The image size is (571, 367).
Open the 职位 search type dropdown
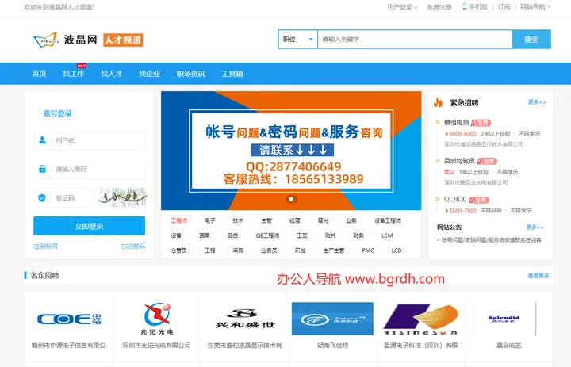coord(298,40)
